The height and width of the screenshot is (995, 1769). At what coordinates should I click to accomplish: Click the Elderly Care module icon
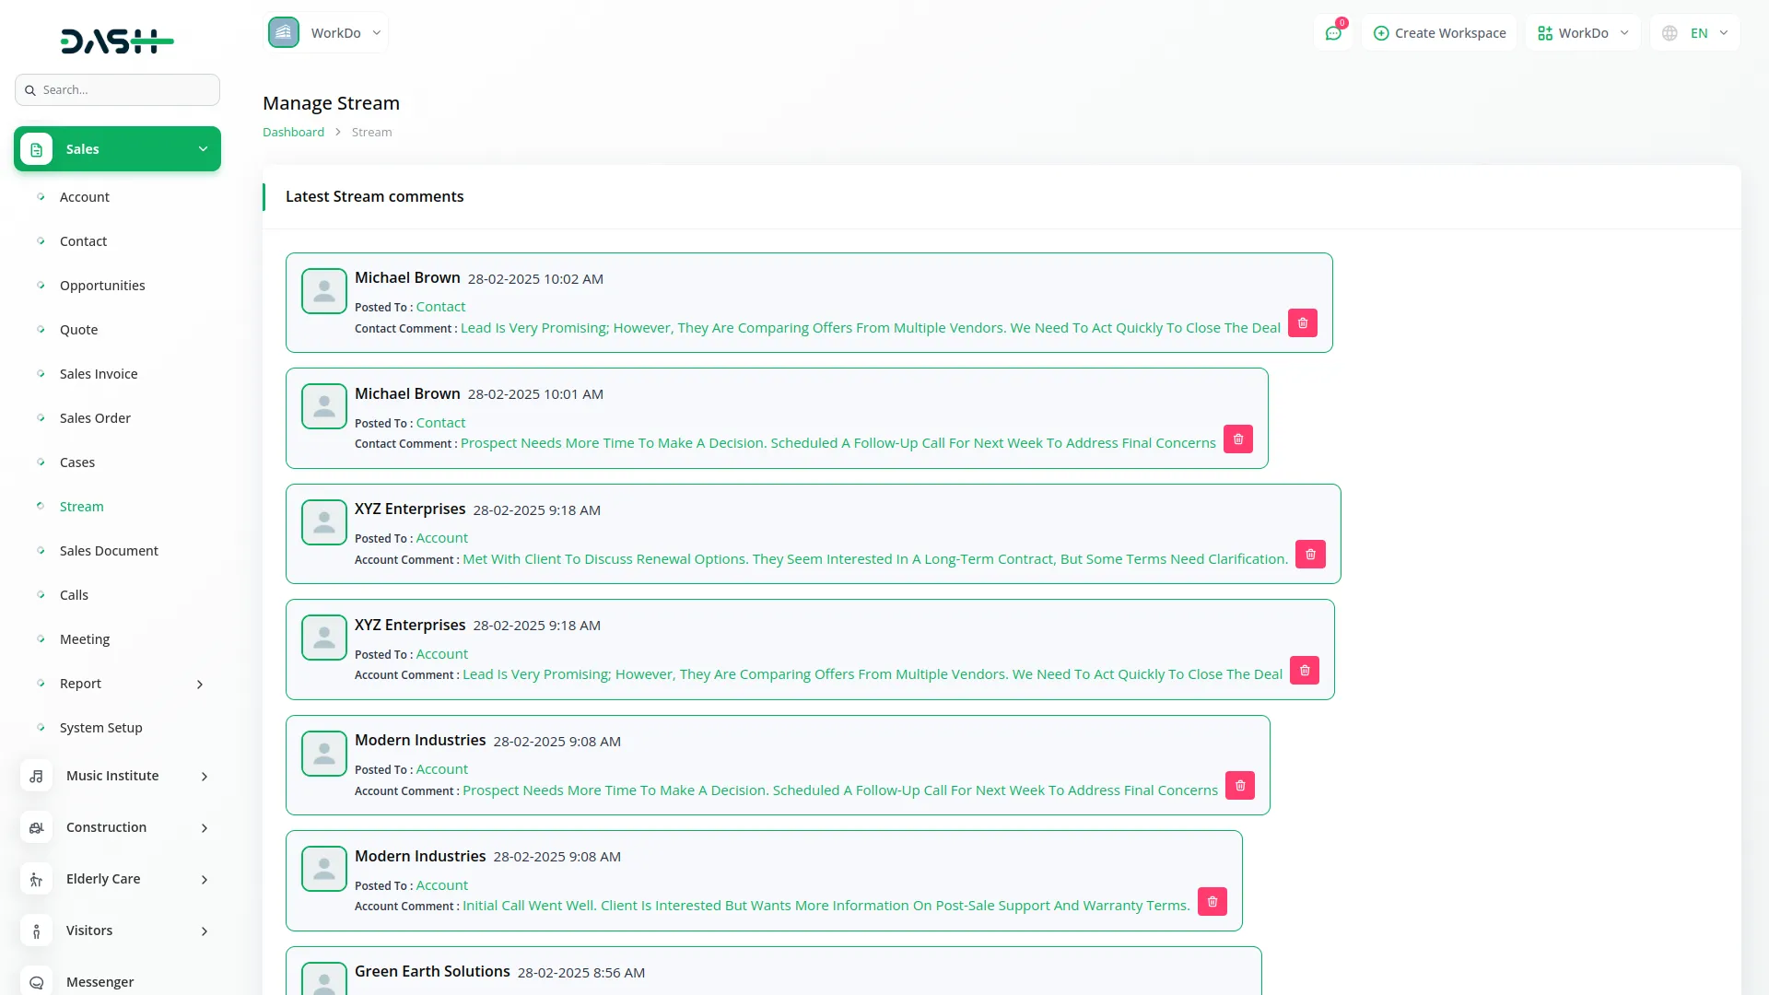[x=36, y=879]
